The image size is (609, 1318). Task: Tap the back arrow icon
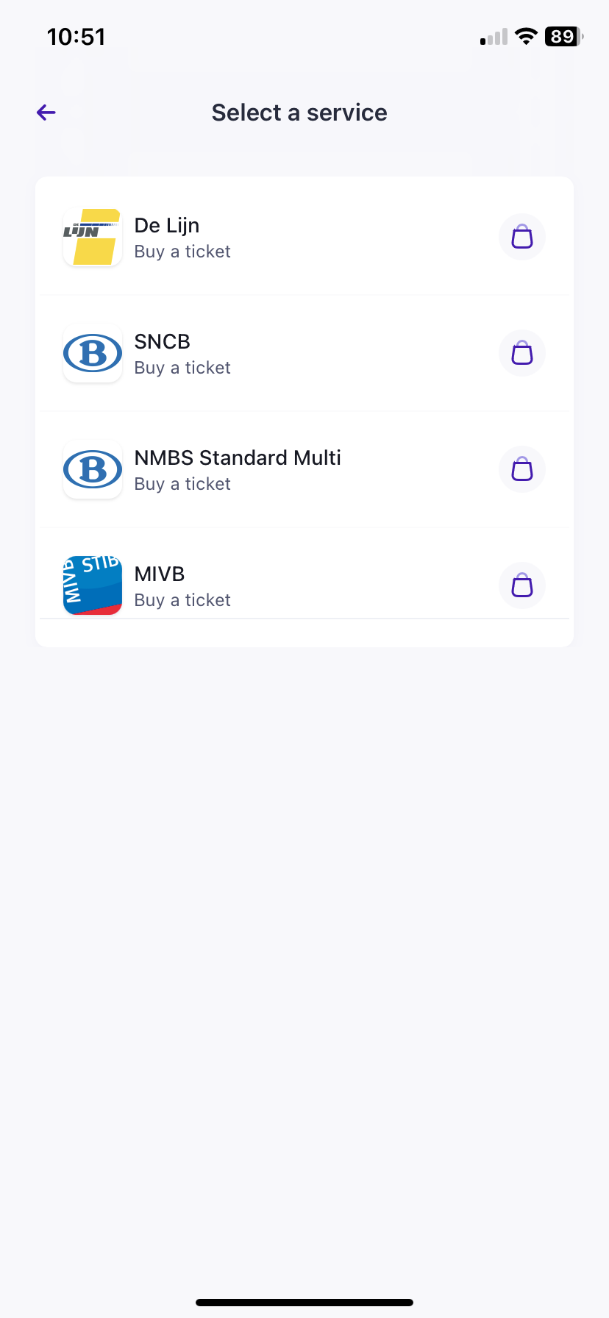click(46, 113)
